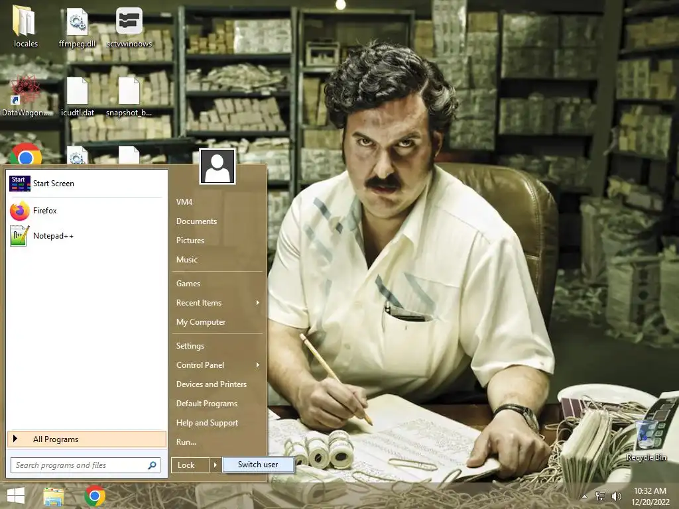The width and height of the screenshot is (679, 509).
Task: Choose Switch user option
Action: (x=258, y=465)
